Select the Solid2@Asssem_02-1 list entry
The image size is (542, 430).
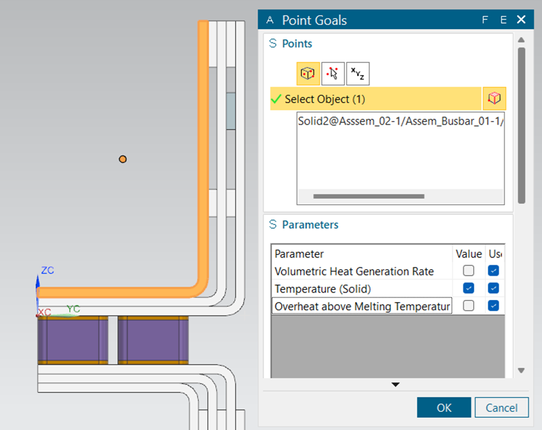coord(400,121)
